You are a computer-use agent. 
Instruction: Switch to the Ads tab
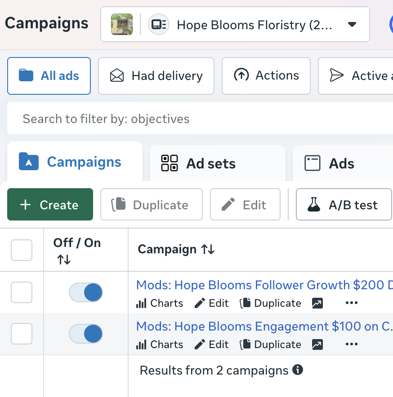[x=343, y=163]
